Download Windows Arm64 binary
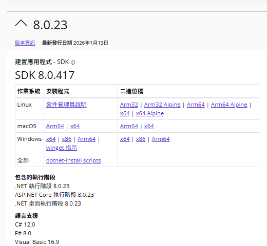 [161, 139]
